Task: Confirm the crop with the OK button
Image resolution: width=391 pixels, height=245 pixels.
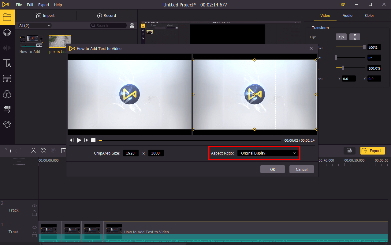Action: (x=272, y=169)
